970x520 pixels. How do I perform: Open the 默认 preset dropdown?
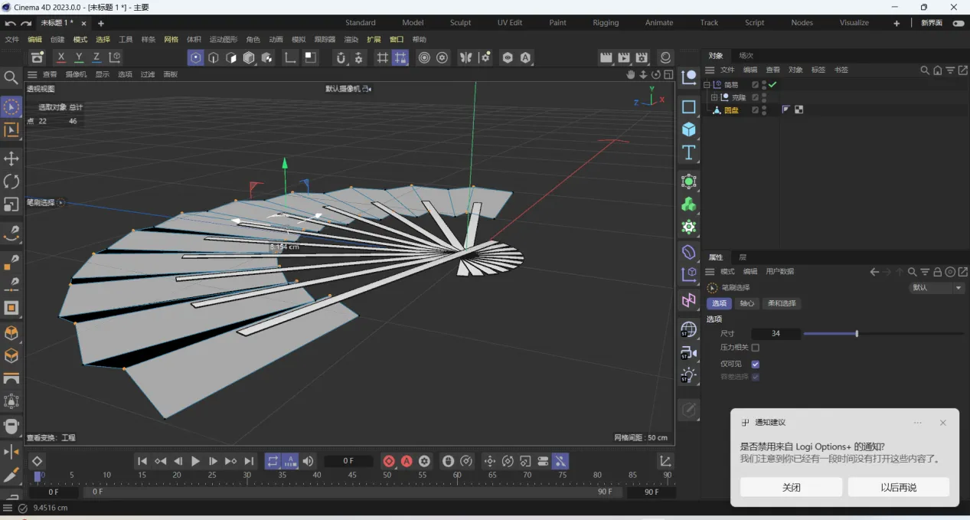(936, 288)
